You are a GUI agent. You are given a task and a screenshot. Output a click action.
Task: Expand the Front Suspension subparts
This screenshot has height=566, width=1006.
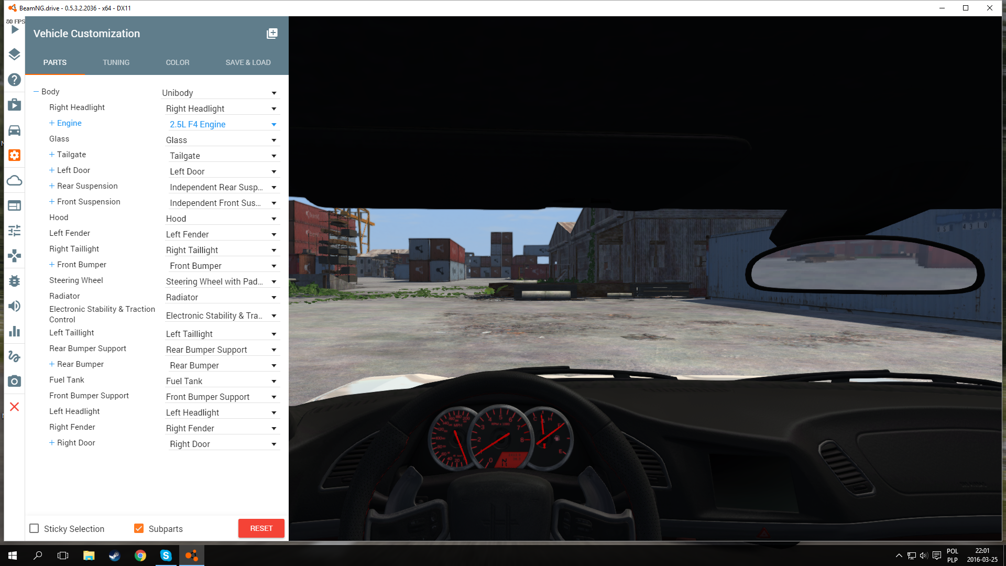(52, 202)
